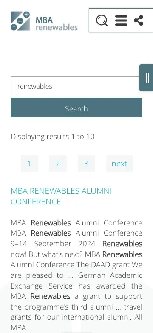Click the share icon in header
This screenshot has height=333, width=153.
tap(139, 20)
